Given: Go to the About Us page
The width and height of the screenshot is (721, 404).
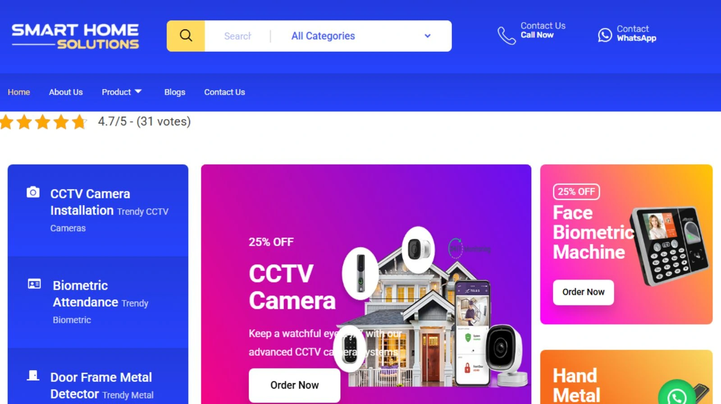Looking at the screenshot, I should pos(66,92).
